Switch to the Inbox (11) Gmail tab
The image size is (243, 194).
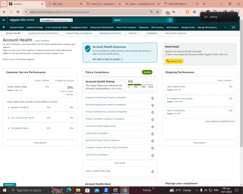pyautogui.click(x=104, y=4)
